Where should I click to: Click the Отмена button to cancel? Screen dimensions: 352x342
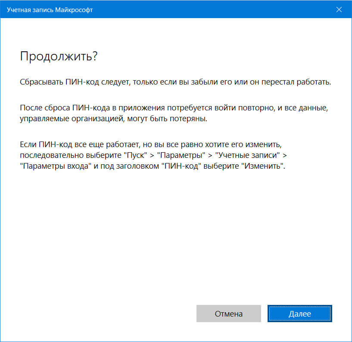(x=228, y=314)
